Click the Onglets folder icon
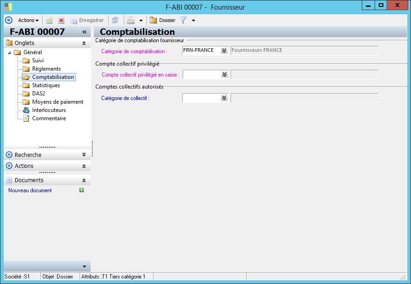Image resolution: width=411 pixels, height=284 pixels. click(x=9, y=43)
